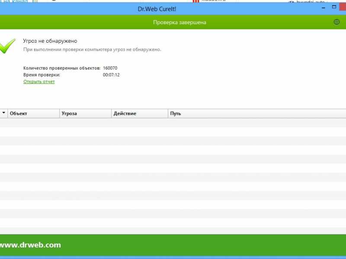
Task: Click the 'Проверка завершена' header banner
Action: point(179,22)
